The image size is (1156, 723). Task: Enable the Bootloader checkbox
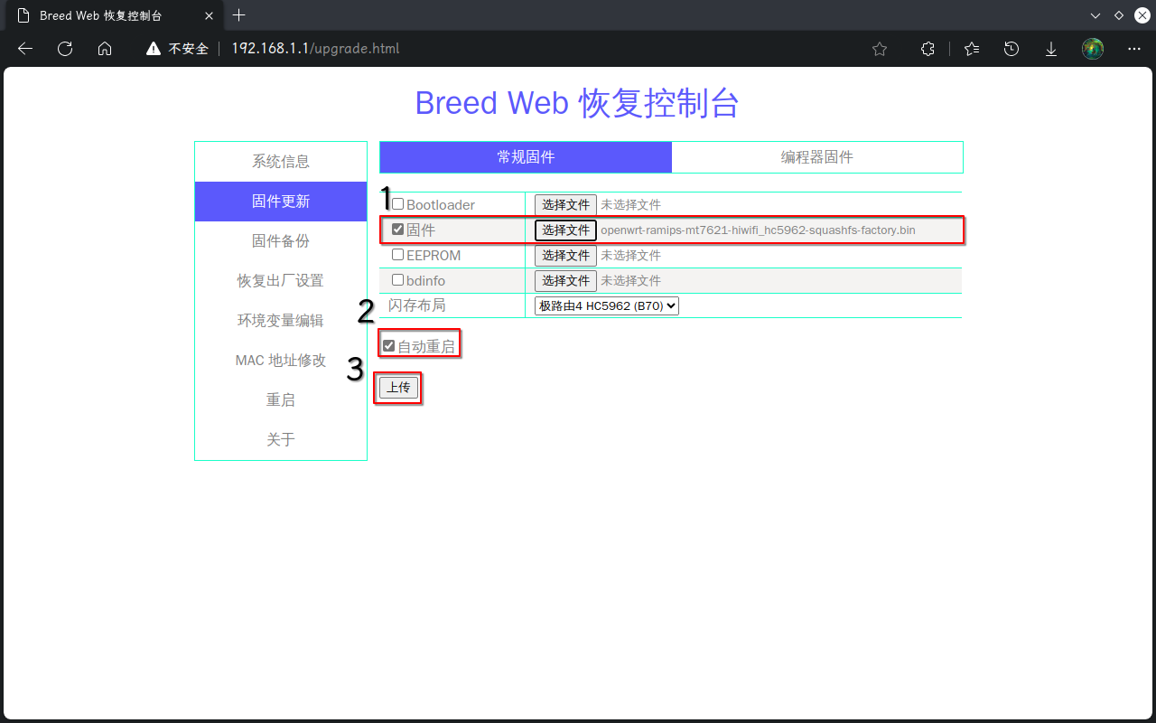(x=397, y=204)
